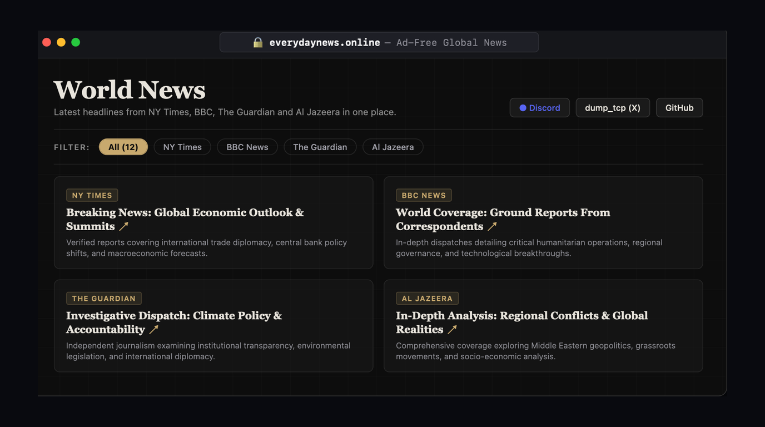The width and height of the screenshot is (765, 427).
Task: Close the window with the red button
Action: click(47, 42)
